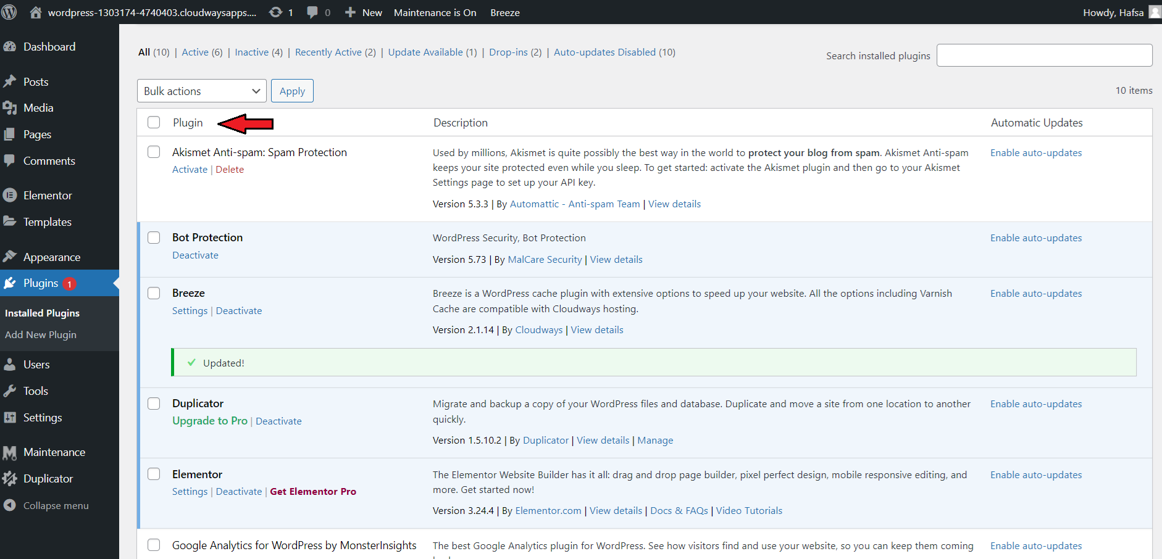Open Add New Plugin submenu item

coord(41,335)
